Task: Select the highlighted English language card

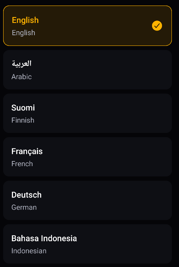Action: (88, 26)
